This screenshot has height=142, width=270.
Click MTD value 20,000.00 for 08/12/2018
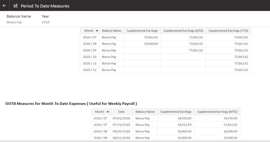(x=230, y=138)
